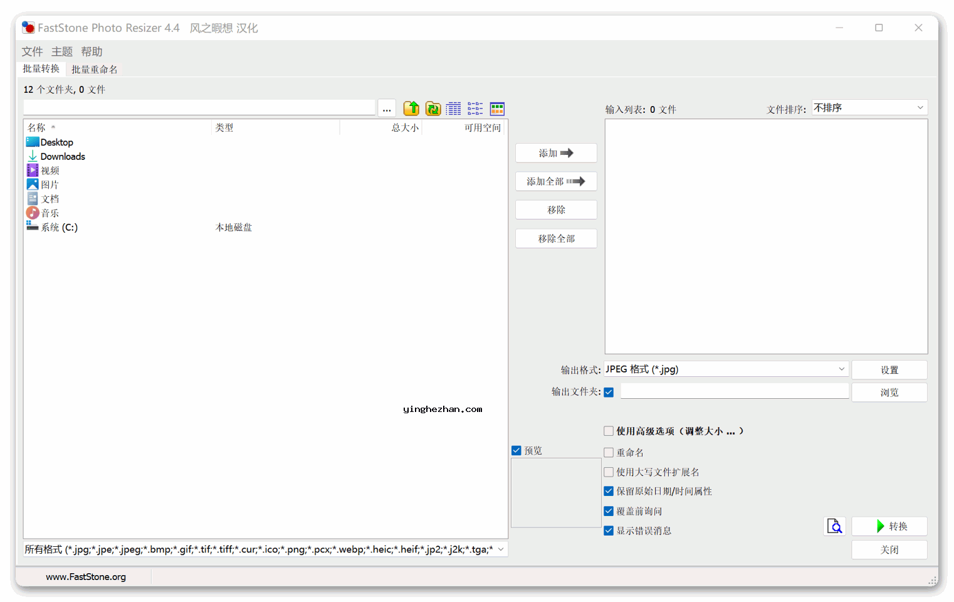This screenshot has width=954, height=602.
Task: Click the 关闭 button
Action: pos(889,549)
